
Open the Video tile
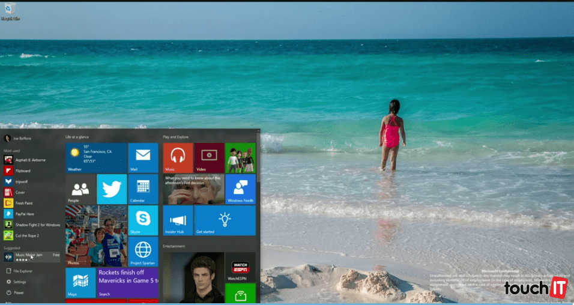209,158
